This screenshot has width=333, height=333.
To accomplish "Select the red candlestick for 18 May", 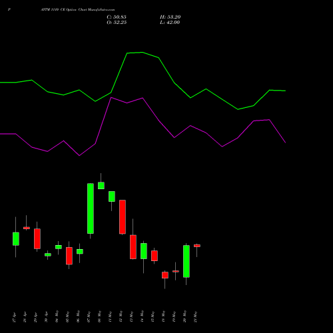I will [165, 275].
